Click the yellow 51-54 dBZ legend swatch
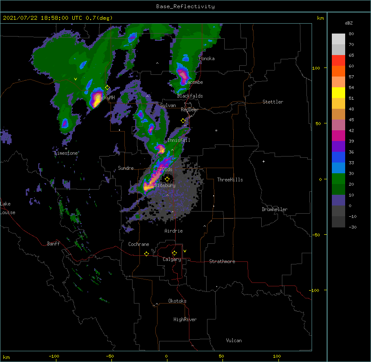Screen dimensions: 371x362 pos(338,92)
